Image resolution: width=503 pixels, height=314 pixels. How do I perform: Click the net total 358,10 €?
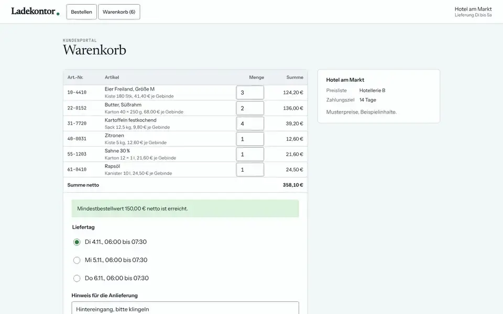pyautogui.click(x=293, y=185)
